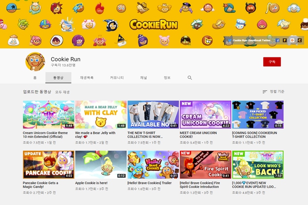
Task: Open the orange 'D' icon link in banner
Action: point(292,40)
